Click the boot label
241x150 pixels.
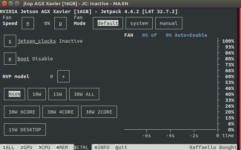tap(23, 59)
